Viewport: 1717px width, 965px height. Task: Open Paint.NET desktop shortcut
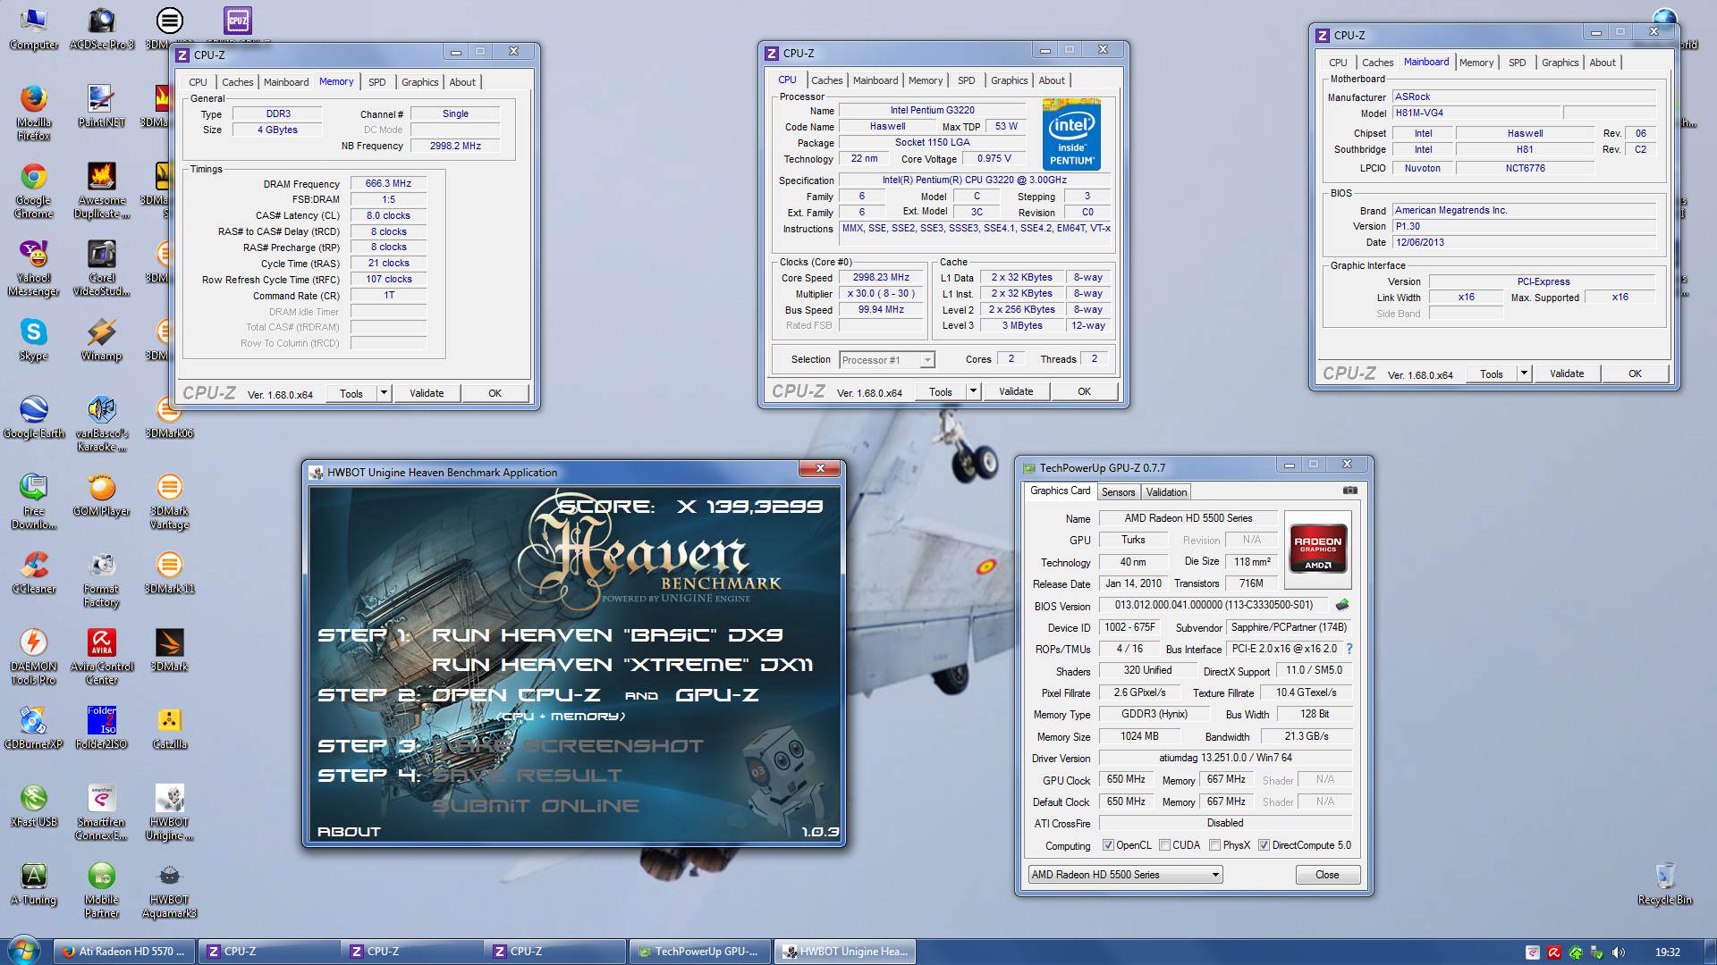point(101,105)
